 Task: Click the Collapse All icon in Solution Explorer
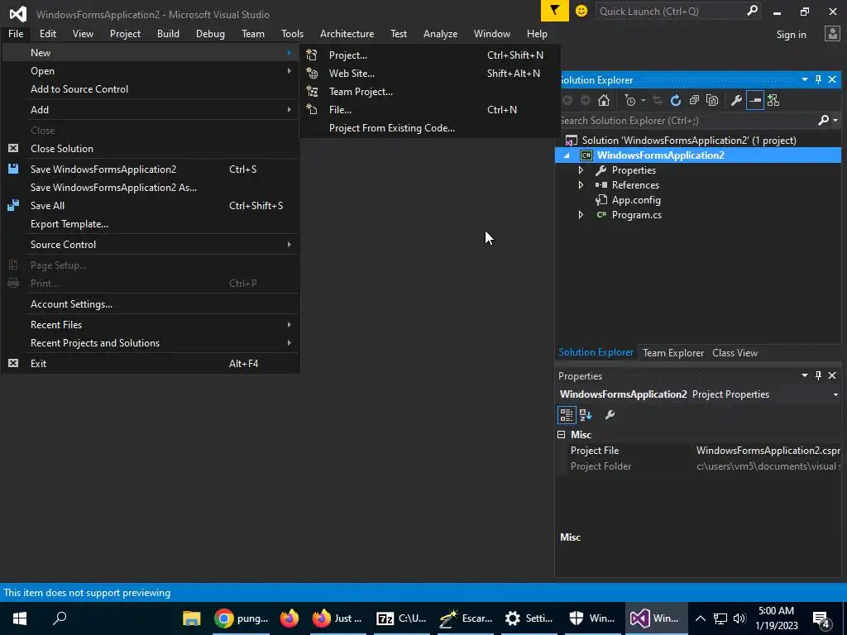(694, 100)
